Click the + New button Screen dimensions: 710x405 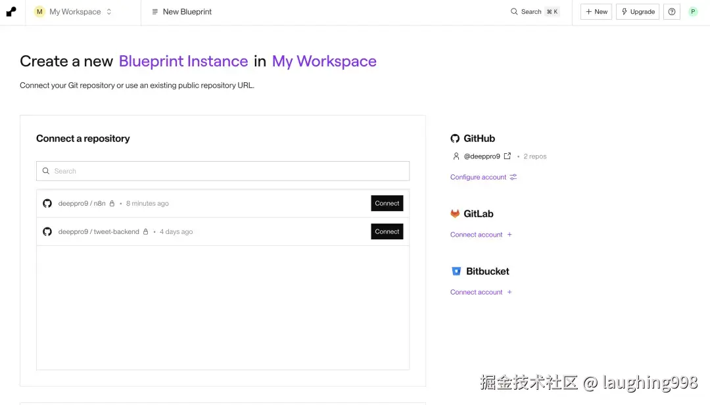pyautogui.click(x=596, y=12)
